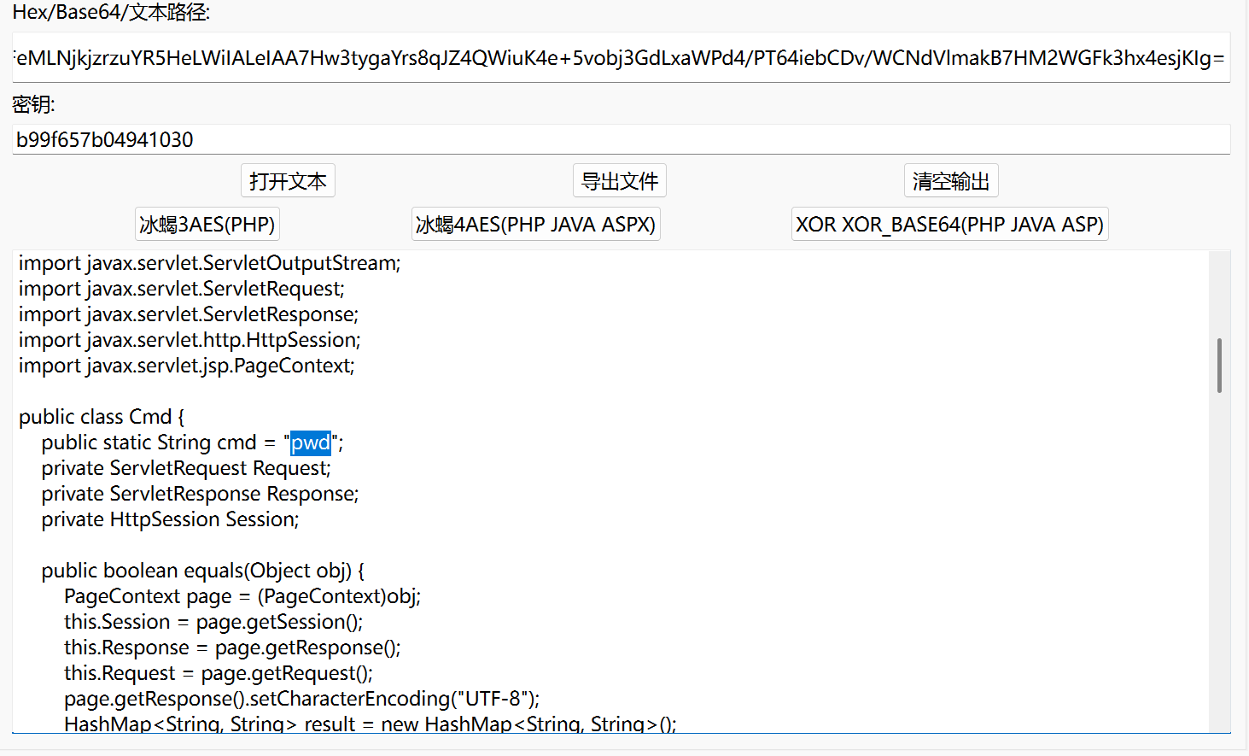
Task: Run XOR XOR_BASE64(PHP JAVA ASP) decoding
Action: pos(949,224)
